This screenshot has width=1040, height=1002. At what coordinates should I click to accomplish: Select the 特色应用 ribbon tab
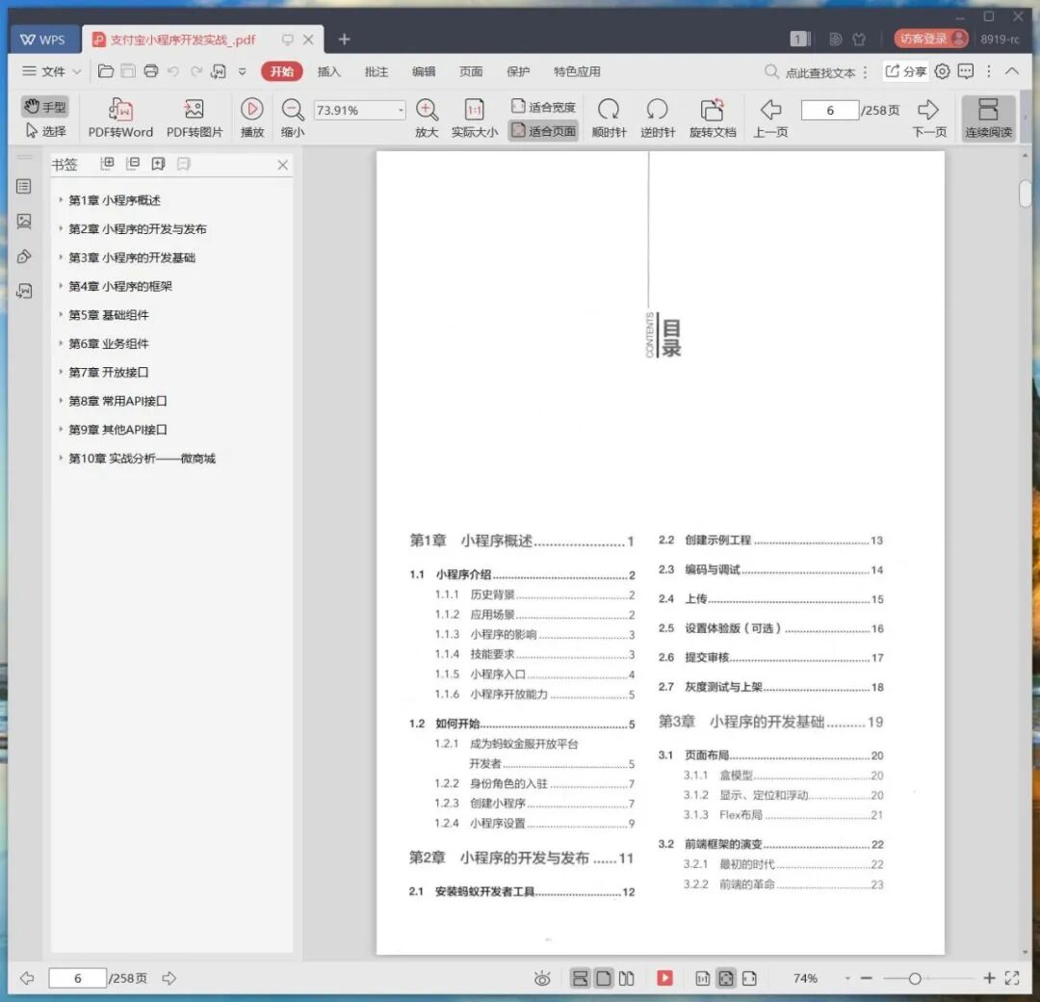coord(577,71)
